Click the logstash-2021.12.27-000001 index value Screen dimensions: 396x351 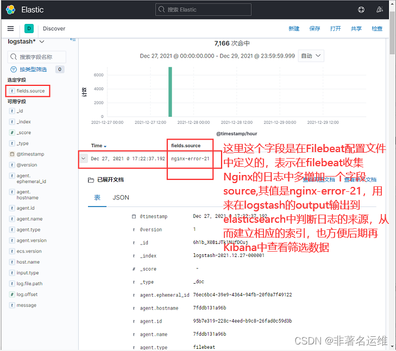click(229, 255)
